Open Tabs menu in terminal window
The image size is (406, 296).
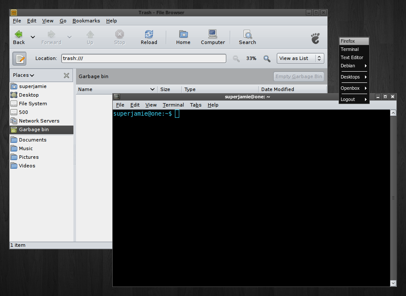pyautogui.click(x=196, y=105)
